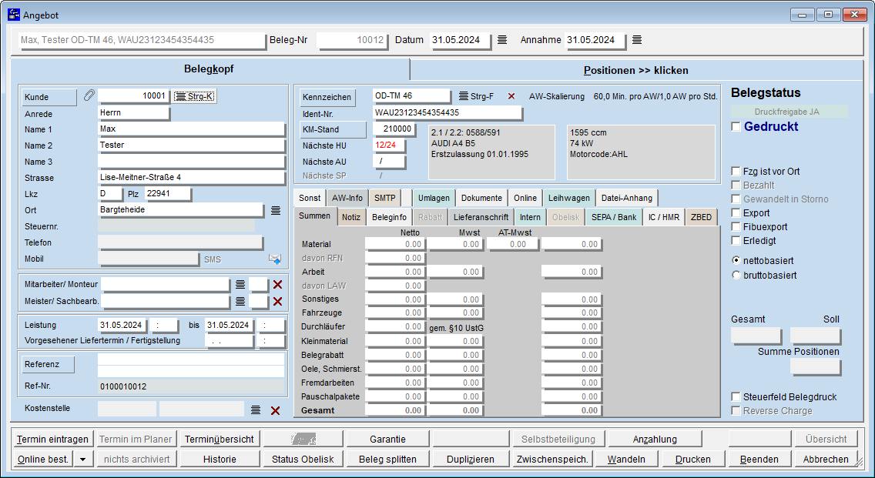This screenshot has height=478, width=875.
Task: Open the Mitarbeiter/Monteur selection list icon
Action: click(240, 285)
